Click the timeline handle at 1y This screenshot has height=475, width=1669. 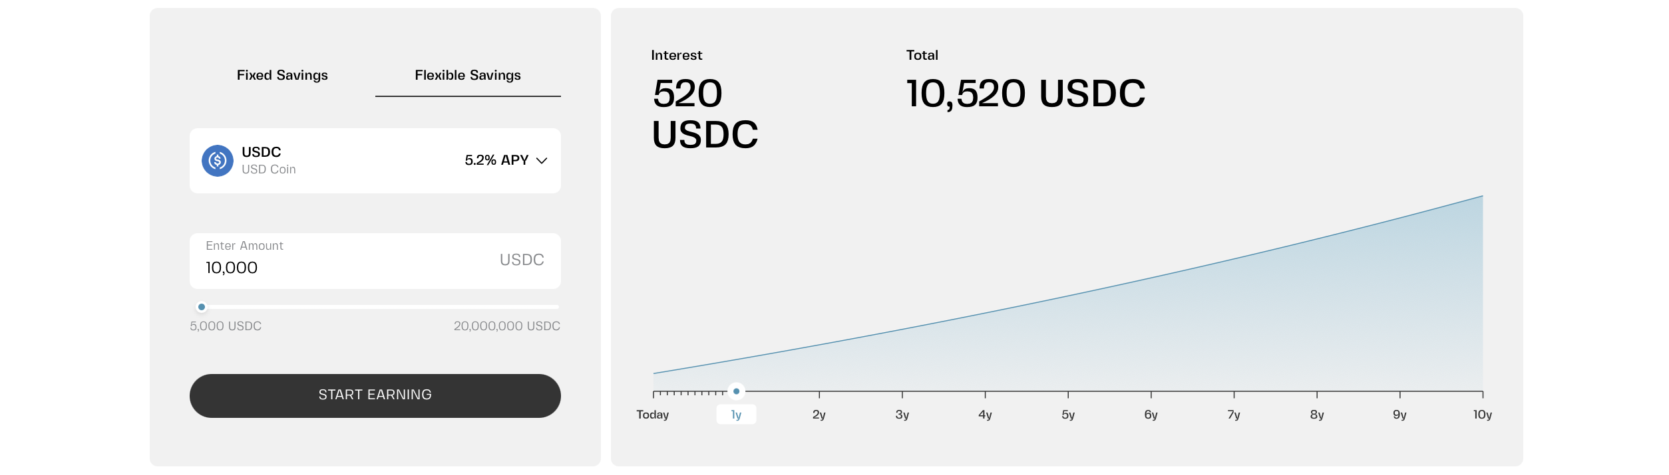[x=736, y=391]
